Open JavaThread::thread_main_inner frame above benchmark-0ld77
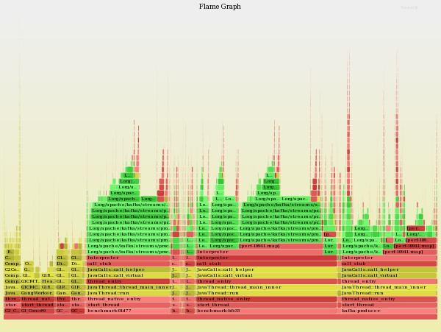Viewport: 441px width, 332px height. pyautogui.click(x=129, y=287)
